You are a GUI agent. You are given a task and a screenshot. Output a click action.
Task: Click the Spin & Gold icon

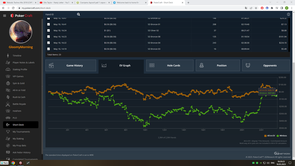[x=8, y=83]
